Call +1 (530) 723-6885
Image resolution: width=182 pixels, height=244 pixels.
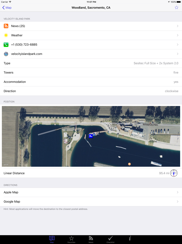91,45
